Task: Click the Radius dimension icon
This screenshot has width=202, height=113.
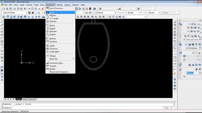Action: click(47, 25)
